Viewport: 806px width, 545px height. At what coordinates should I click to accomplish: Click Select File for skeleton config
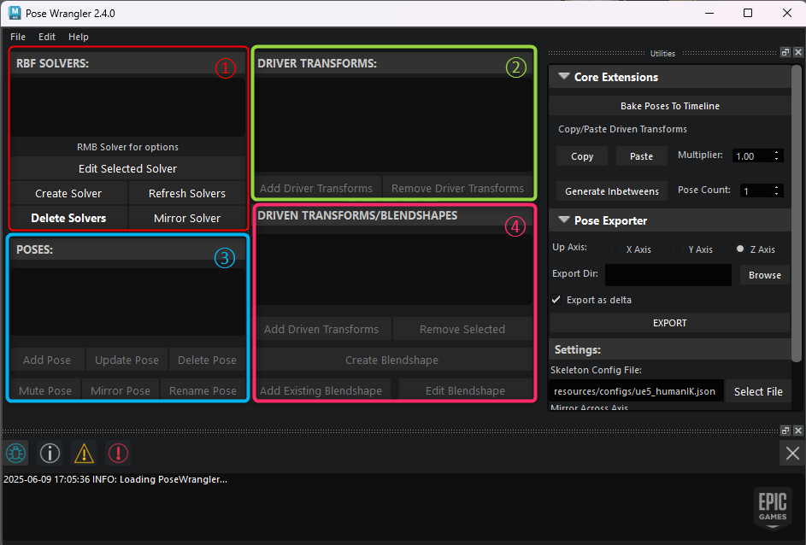point(758,391)
